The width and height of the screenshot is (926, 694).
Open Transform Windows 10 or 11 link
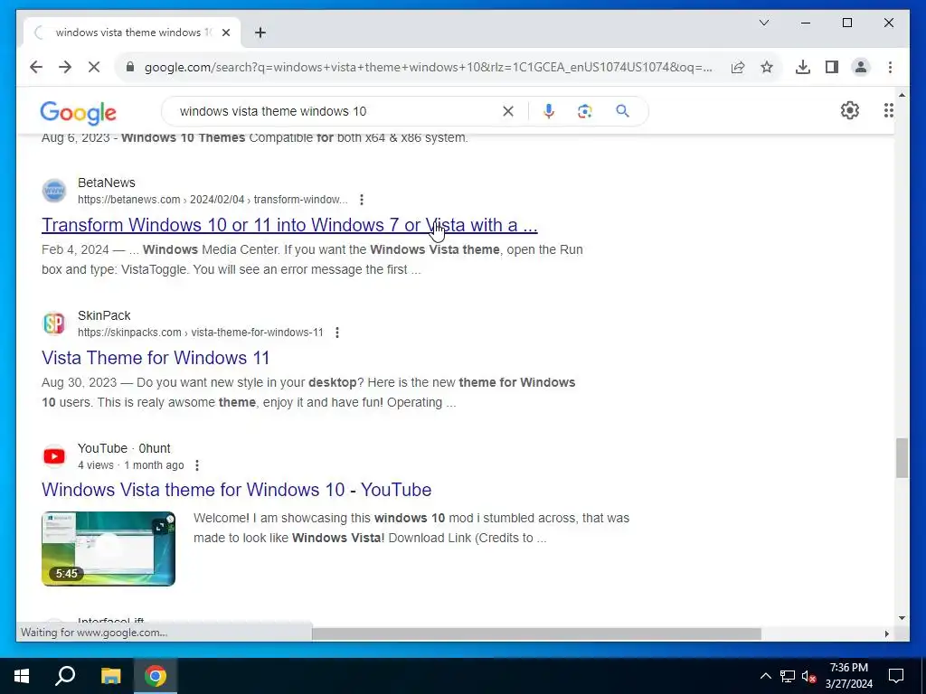(289, 225)
